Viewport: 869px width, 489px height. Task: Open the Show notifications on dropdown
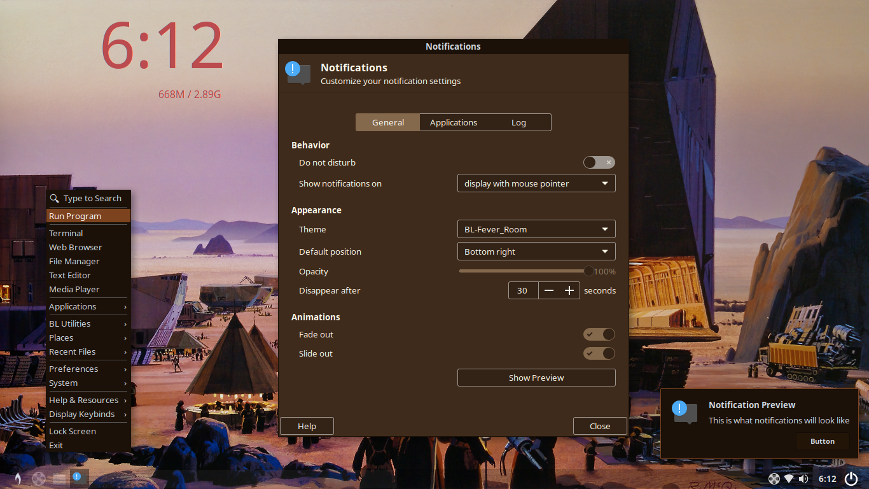[536, 183]
